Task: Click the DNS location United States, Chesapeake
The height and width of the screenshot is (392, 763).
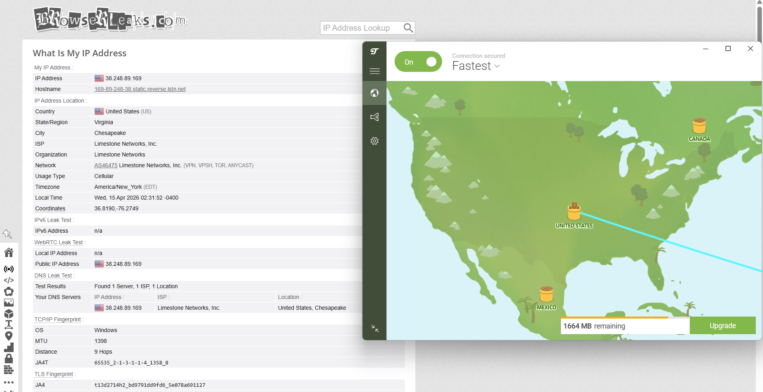Action: click(312, 308)
